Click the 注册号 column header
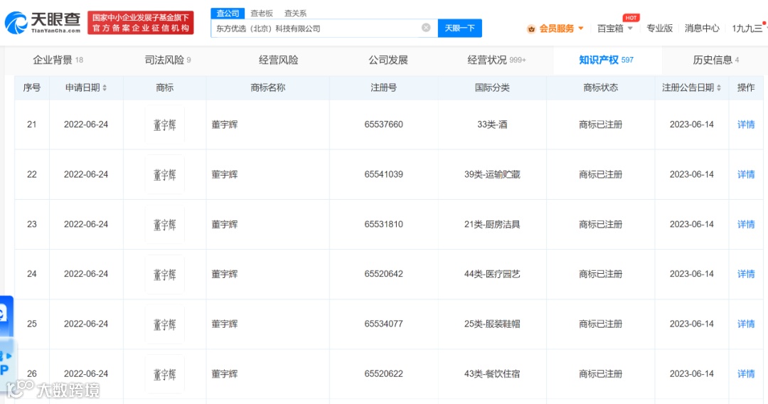 point(383,87)
